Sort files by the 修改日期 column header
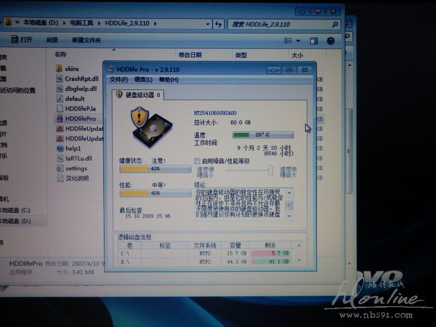 (190, 55)
